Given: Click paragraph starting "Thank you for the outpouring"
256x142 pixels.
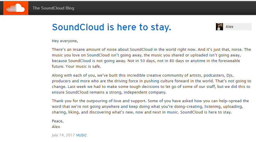Looking at the screenshot, I should click(x=150, y=107).
